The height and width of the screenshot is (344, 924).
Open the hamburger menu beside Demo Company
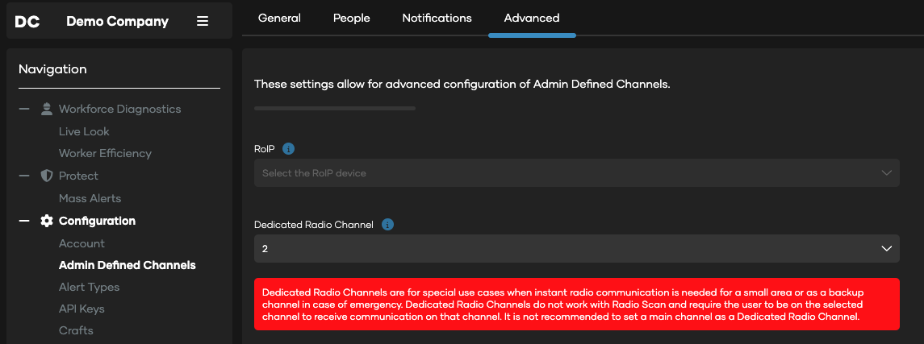click(x=202, y=21)
